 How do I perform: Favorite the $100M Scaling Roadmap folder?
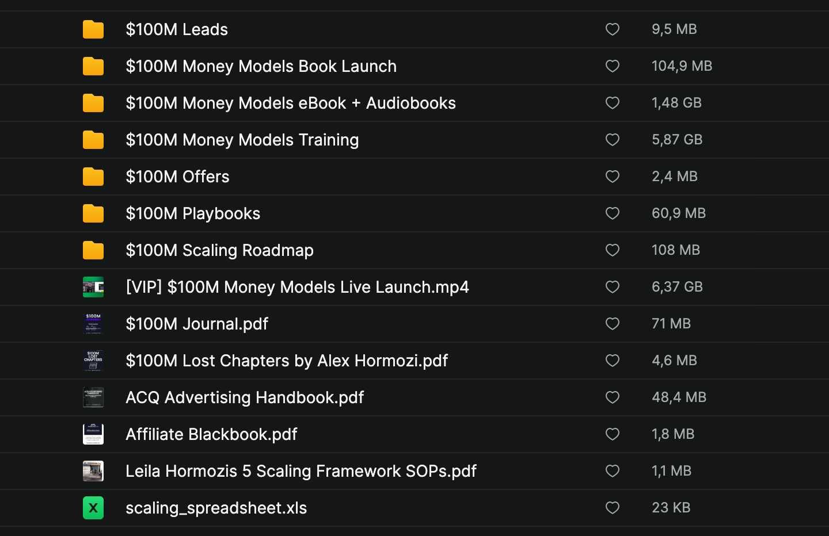(613, 250)
